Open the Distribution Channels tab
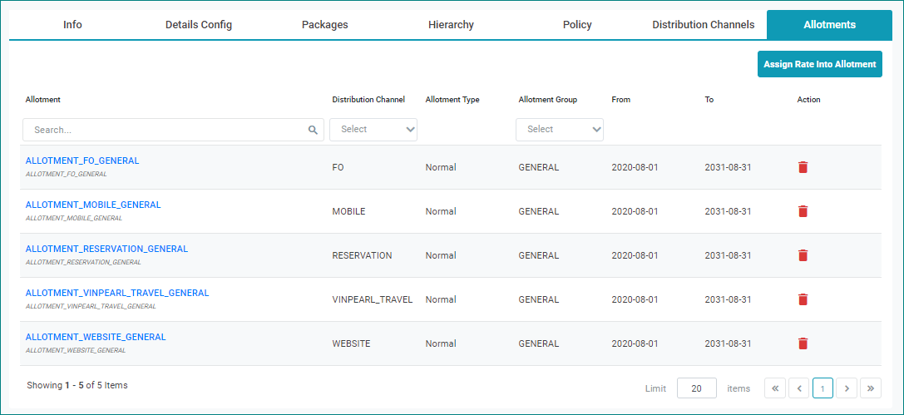904x415 pixels. 703,25
